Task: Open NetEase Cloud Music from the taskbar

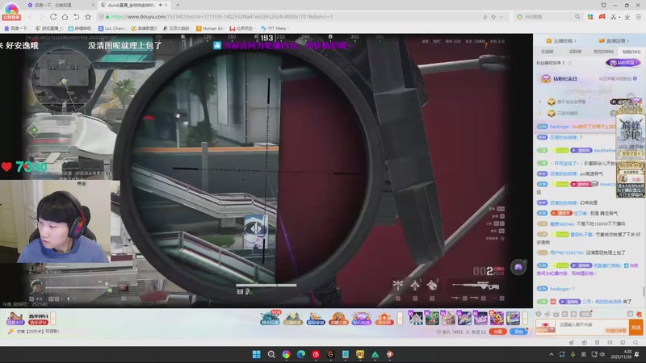Action: pyautogui.click(x=316, y=354)
